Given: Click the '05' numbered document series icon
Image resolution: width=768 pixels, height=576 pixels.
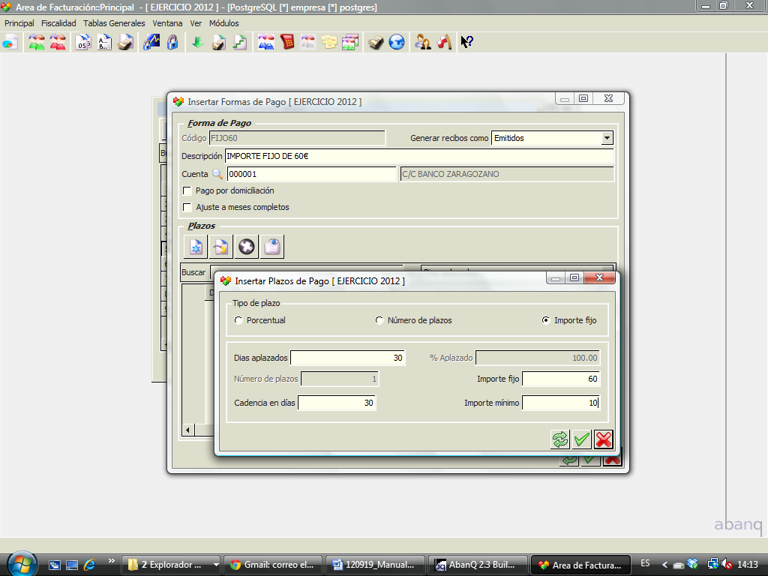Looking at the screenshot, I should (83, 43).
